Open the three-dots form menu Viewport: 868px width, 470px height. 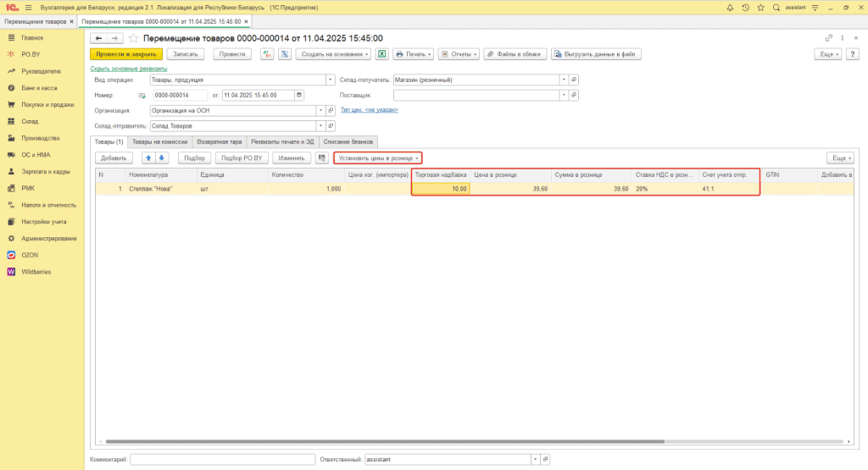pos(842,38)
